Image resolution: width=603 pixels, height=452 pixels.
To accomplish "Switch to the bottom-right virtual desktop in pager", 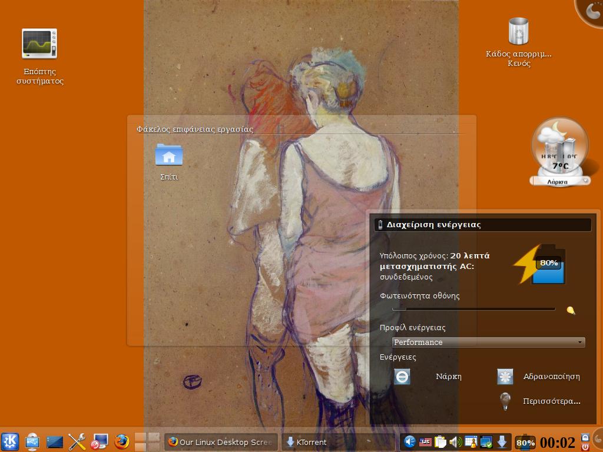I will point(154,447).
